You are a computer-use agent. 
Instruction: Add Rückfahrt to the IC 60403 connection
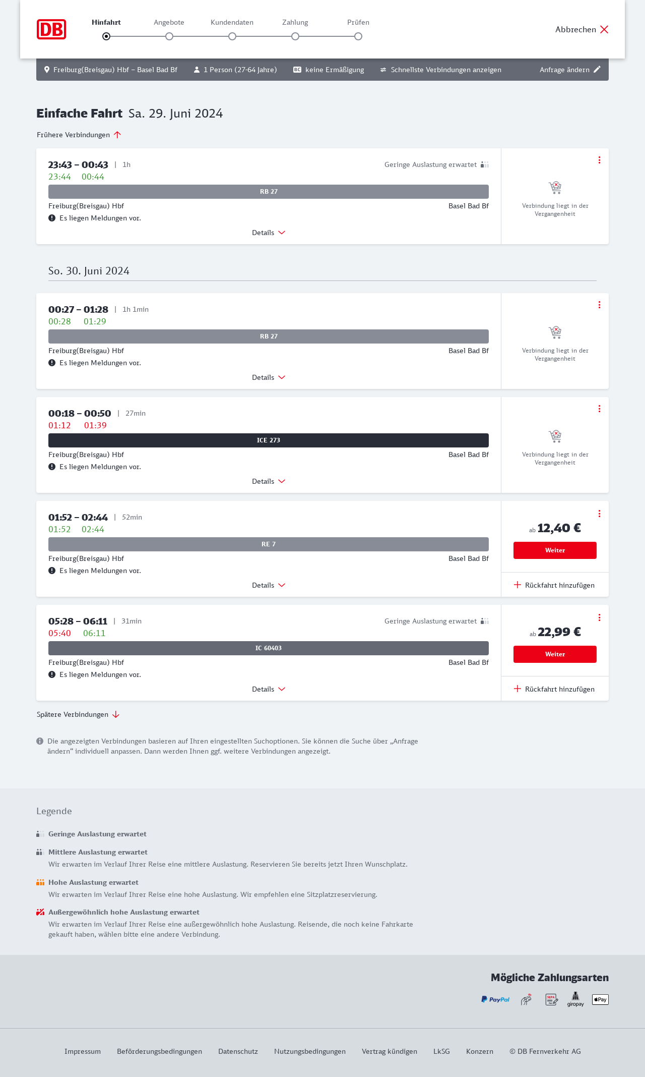click(x=555, y=689)
